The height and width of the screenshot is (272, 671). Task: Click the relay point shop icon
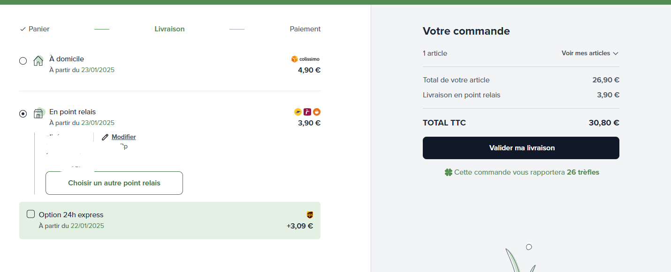pos(38,114)
